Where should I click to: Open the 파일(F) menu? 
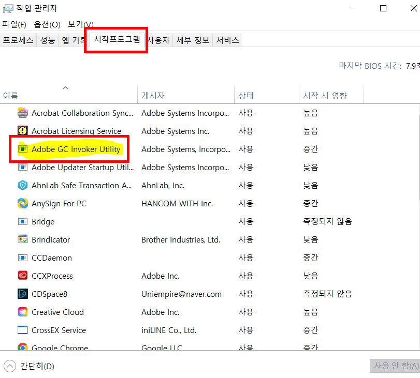(14, 24)
